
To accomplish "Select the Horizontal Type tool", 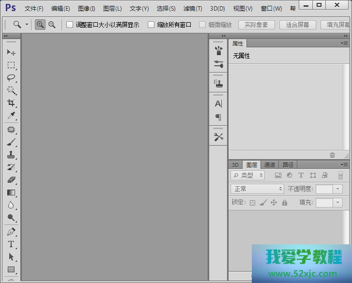I will pos(11,244).
